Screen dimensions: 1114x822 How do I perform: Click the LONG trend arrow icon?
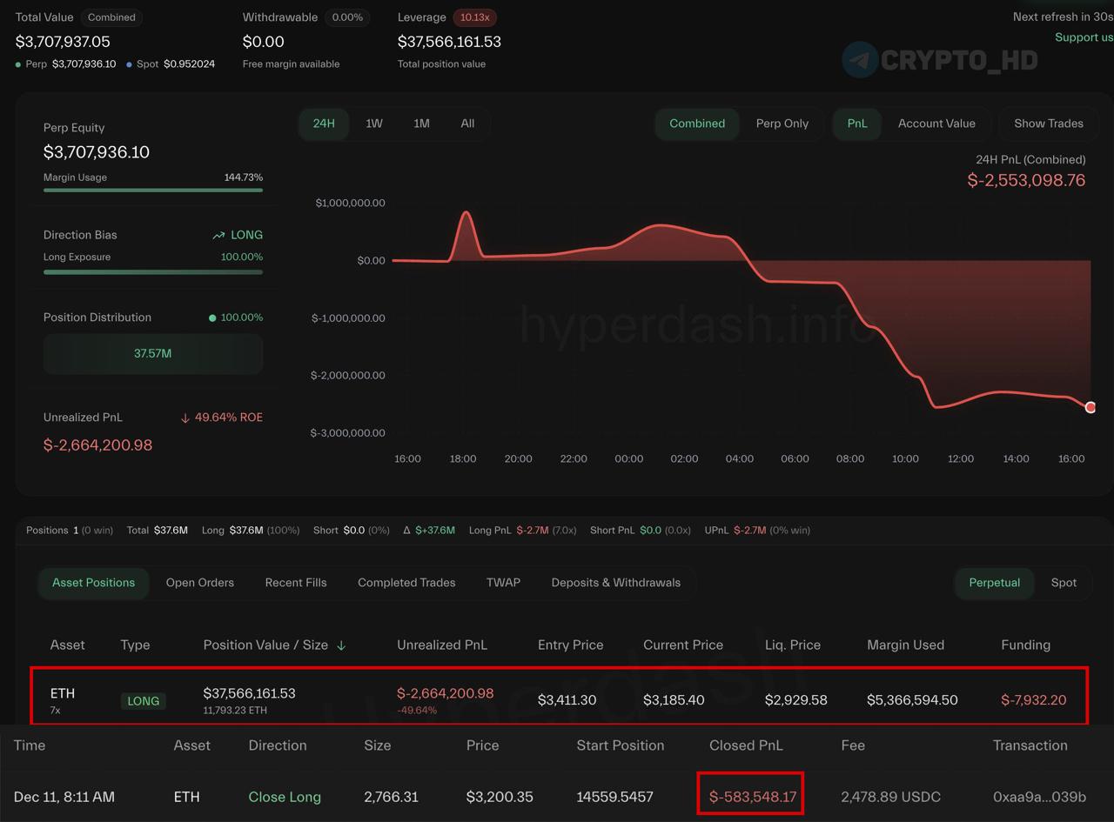(x=218, y=236)
